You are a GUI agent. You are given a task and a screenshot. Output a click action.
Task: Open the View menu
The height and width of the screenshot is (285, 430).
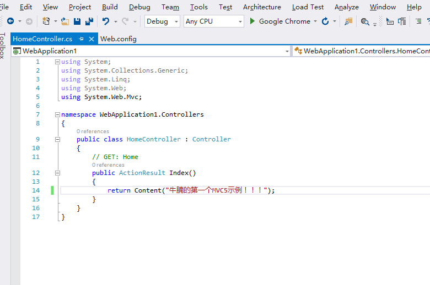coord(51,7)
